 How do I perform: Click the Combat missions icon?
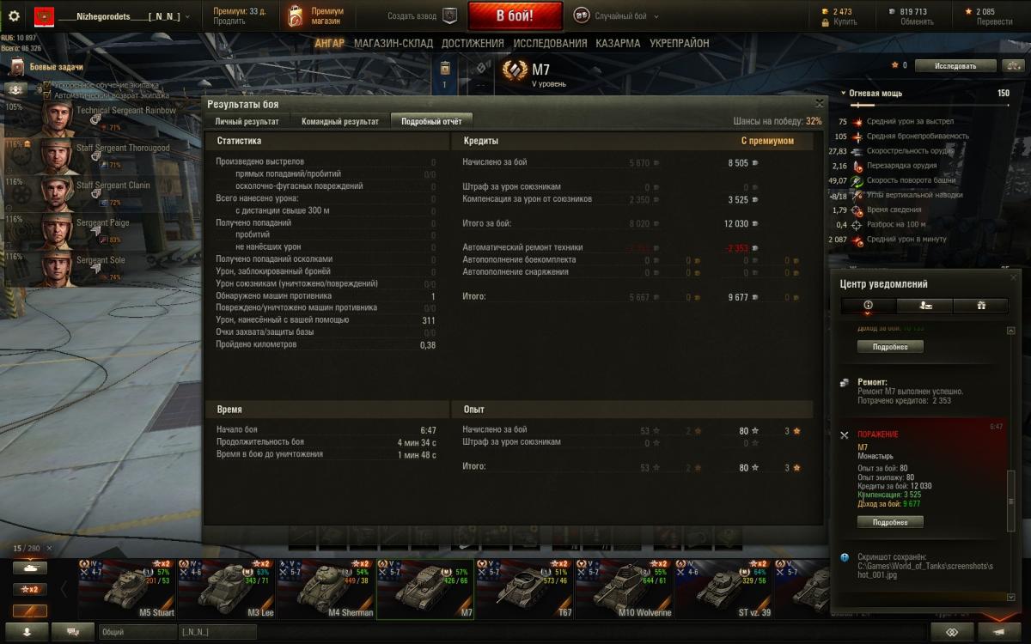coord(17,66)
